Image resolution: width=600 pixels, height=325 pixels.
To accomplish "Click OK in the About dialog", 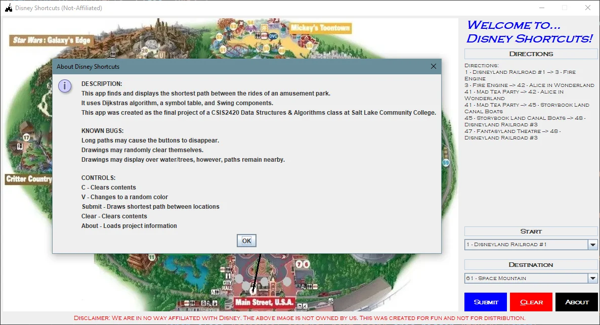I will pyautogui.click(x=246, y=241).
